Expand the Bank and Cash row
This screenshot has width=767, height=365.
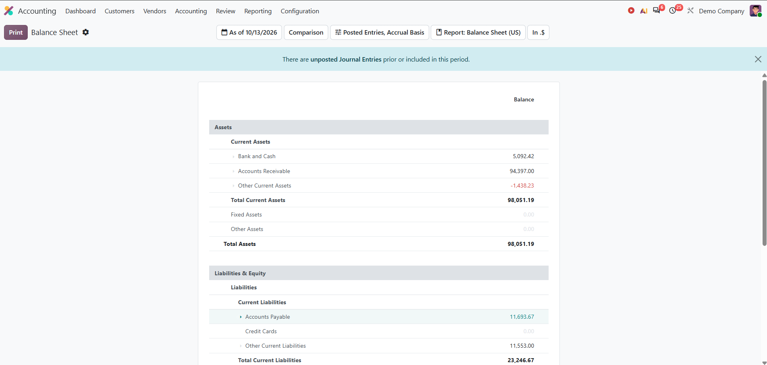(233, 157)
